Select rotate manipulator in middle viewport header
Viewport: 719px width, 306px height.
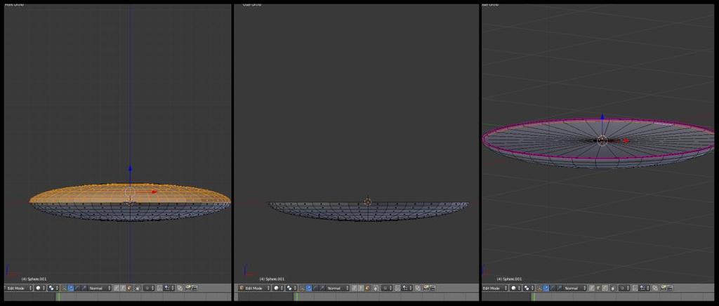pyautogui.click(x=315, y=288)
